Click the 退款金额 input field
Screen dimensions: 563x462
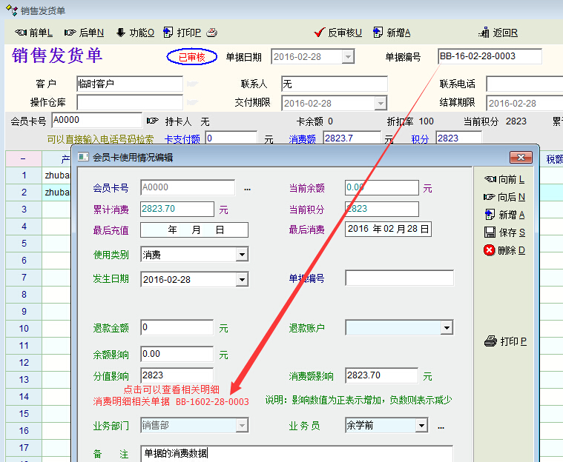(177, 328)
